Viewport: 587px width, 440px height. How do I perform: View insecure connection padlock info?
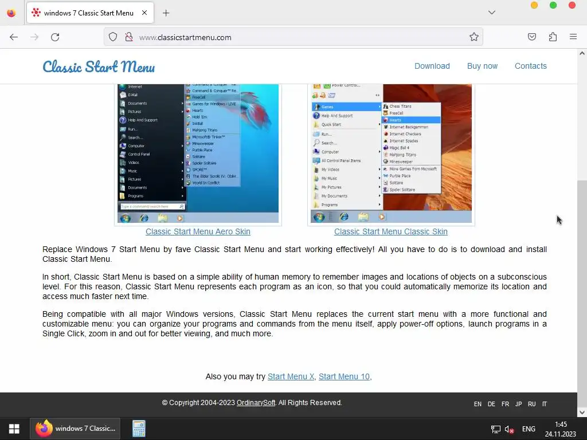coord(129,37)
